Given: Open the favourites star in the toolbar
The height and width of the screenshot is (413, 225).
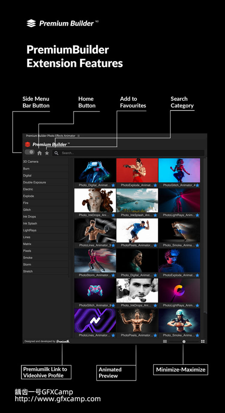Looking at the screenshot, I should pyautogui.click(x=47, y=153).
